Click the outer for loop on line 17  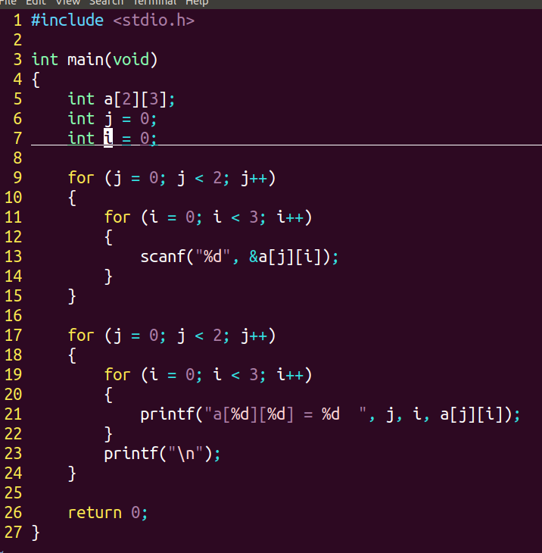[172, 335]
